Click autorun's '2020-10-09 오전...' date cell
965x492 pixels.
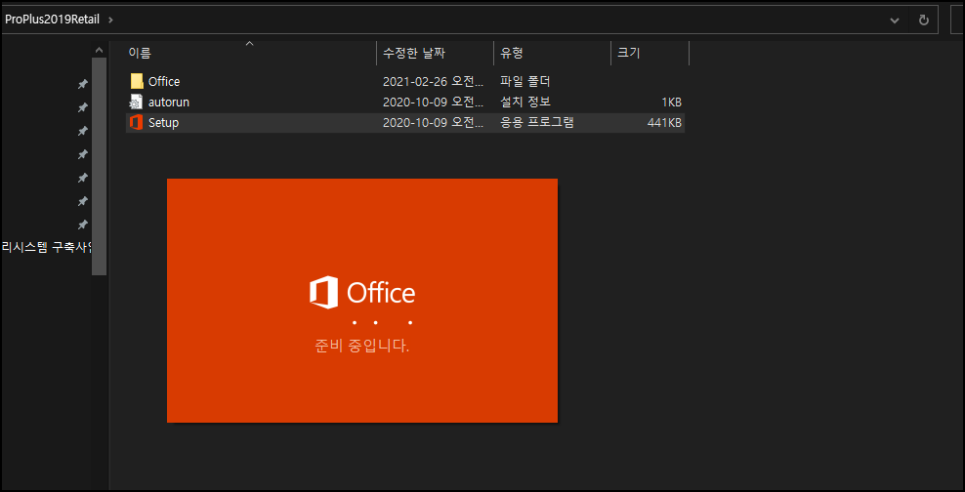pos(436,102)
